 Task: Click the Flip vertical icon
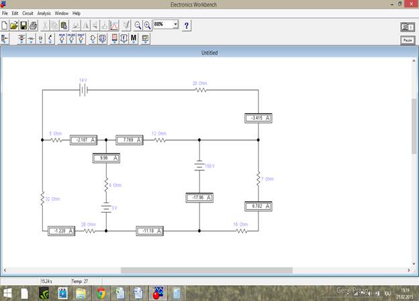pyautogui.click(x=95, y=25)
